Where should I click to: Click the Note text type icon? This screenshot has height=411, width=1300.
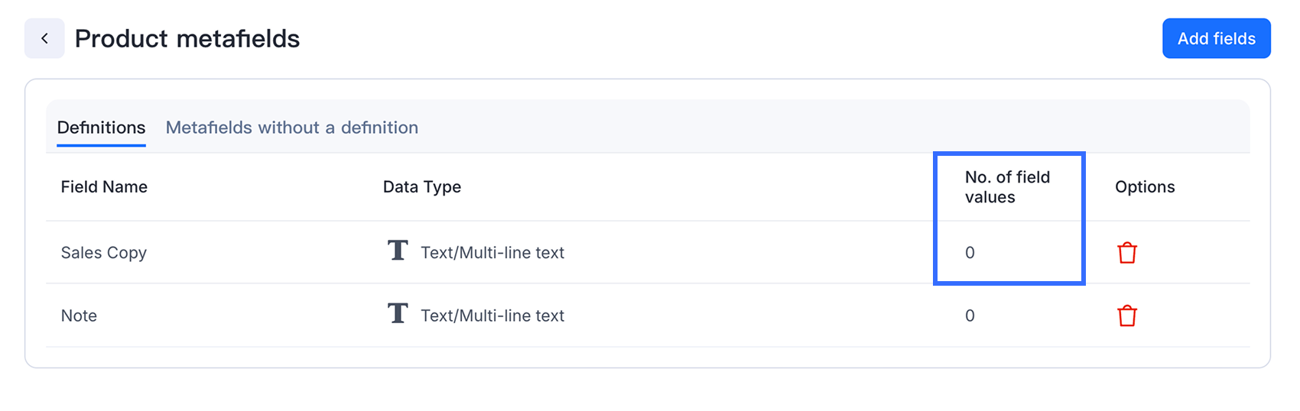click(398, 313)
